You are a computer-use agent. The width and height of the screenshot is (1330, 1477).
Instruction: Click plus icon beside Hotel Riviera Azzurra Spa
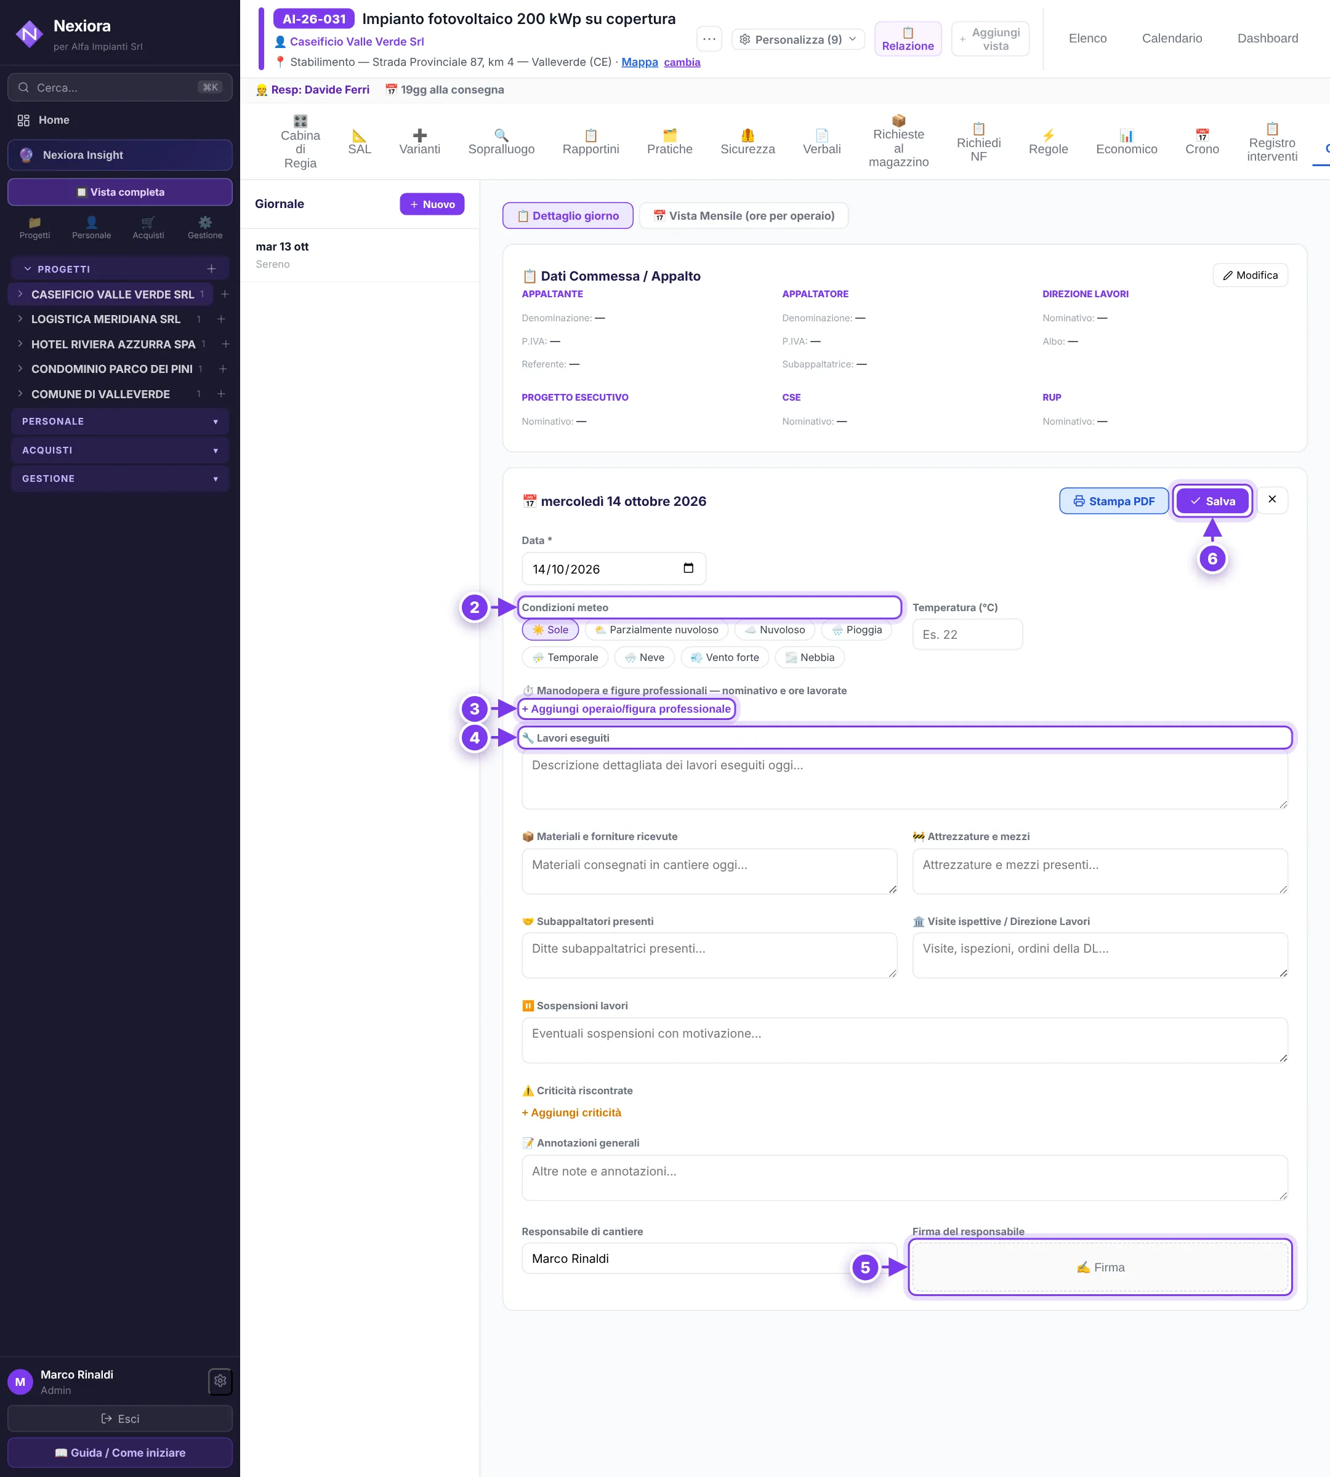point(226,344)
